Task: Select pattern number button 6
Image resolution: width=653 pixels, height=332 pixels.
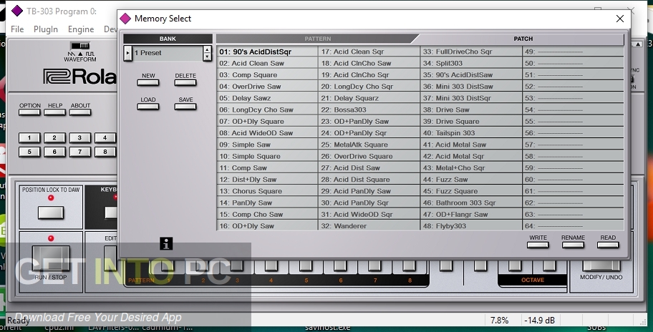Action: coord(54,152)
